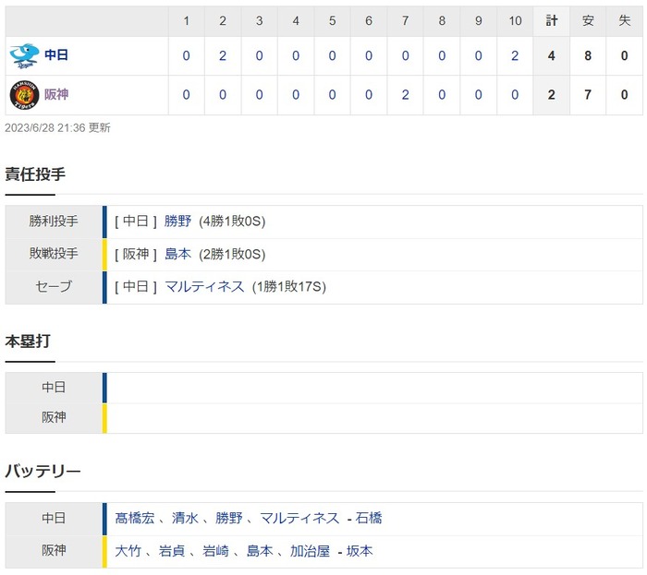Click Chunichi's 10th inning score of 2

click(x=515, y=55)
